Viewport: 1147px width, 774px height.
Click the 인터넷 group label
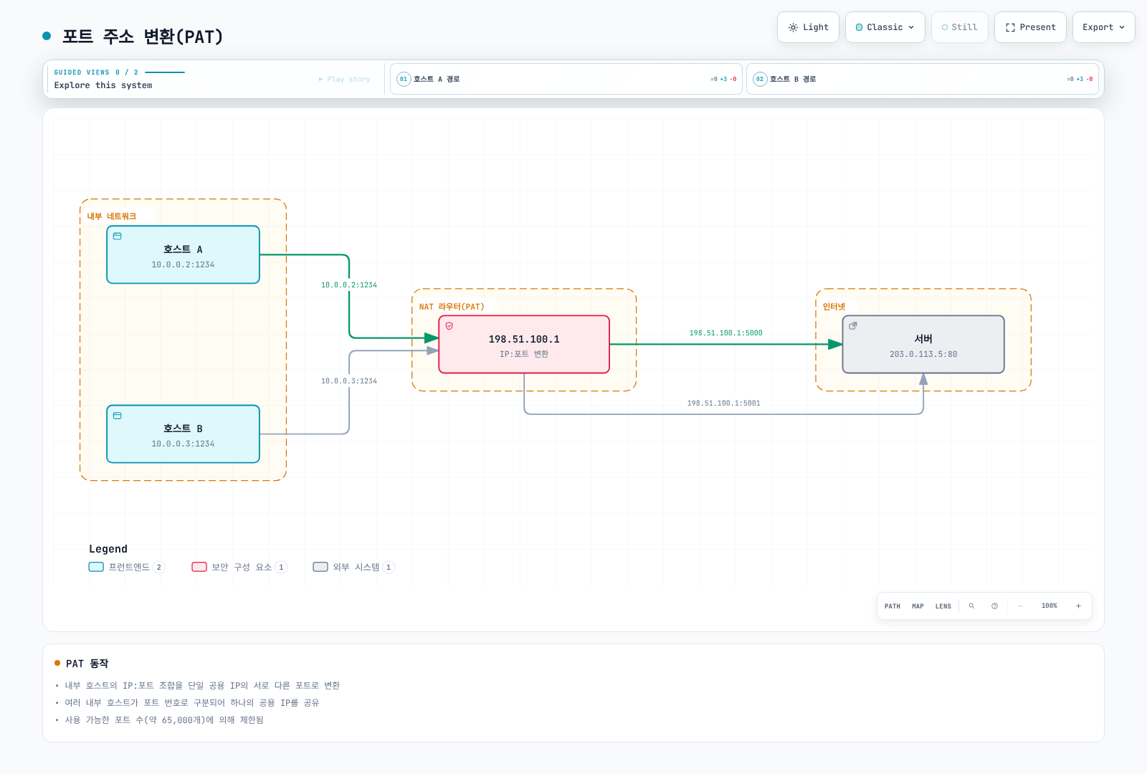[x=834, y=307]
